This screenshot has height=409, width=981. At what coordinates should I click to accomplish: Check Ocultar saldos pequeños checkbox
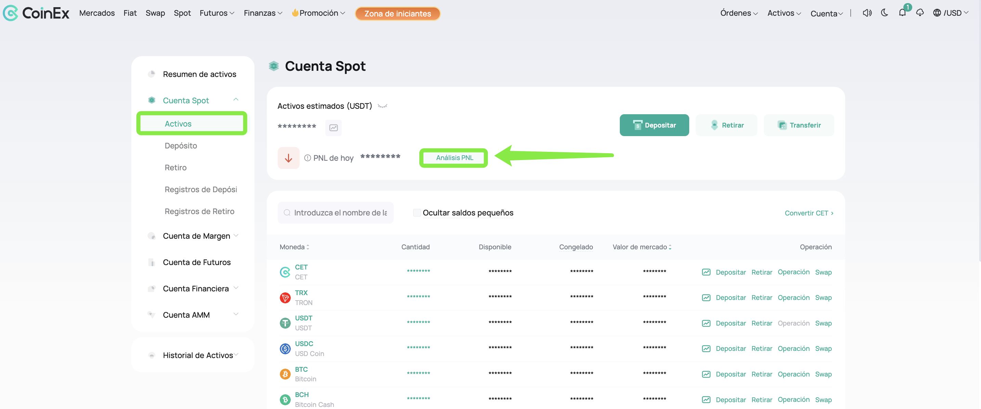click(417, 213)
